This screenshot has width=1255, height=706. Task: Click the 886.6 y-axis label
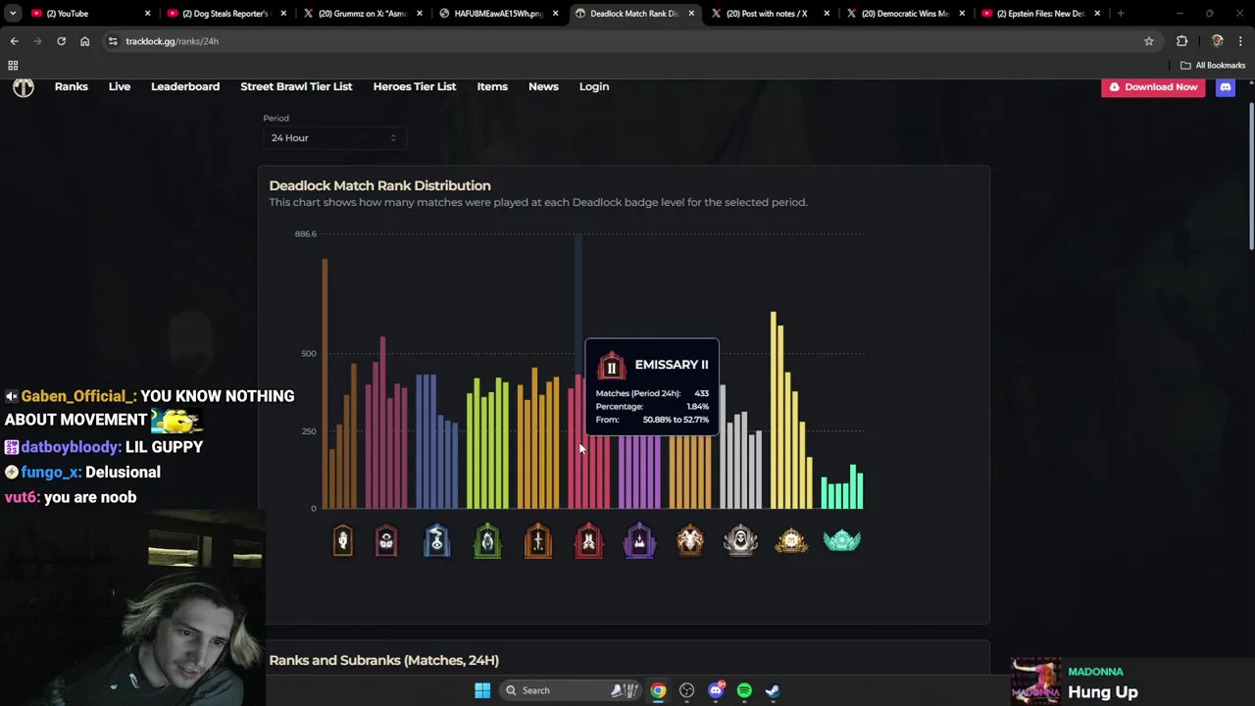coord(306,234)
